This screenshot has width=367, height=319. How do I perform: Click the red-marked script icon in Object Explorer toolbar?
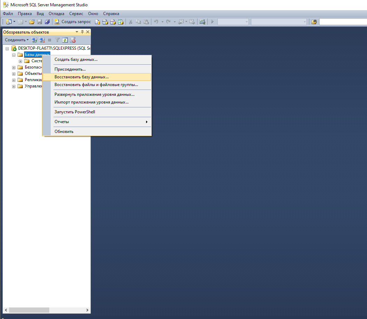pos(73,40)
